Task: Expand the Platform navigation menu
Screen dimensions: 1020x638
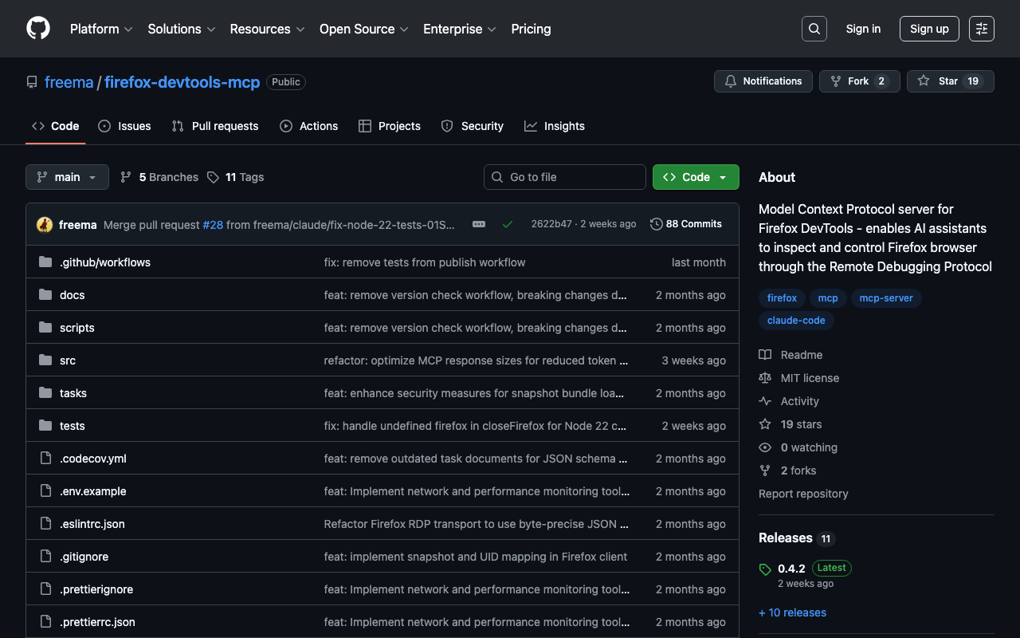Action: point(100,29)
